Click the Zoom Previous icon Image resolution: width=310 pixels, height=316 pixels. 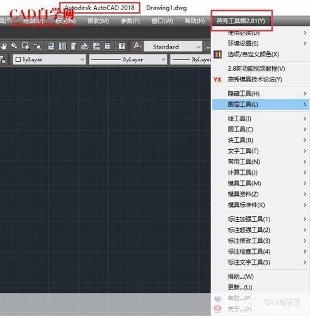click(37, 46)
